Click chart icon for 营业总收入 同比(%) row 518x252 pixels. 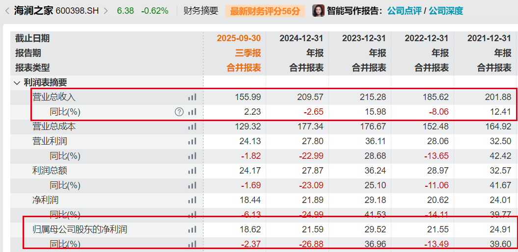192,112
